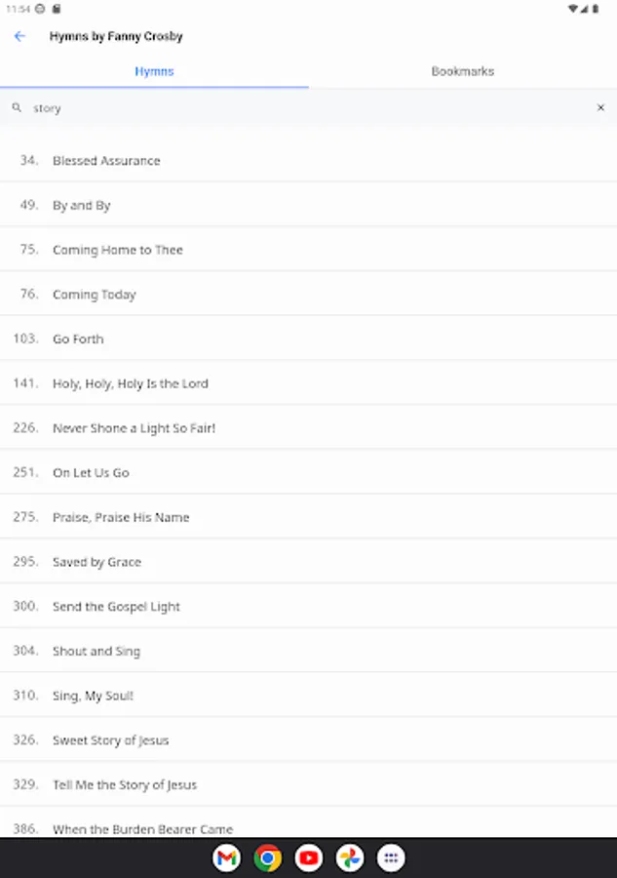Screen dimensions: 617x878
Task: Open Gmail from the taskbar
Action: (226, 858)
